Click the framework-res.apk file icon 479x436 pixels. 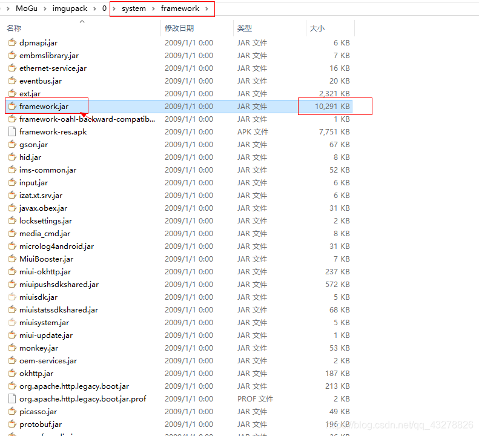(x=12, y=131)
